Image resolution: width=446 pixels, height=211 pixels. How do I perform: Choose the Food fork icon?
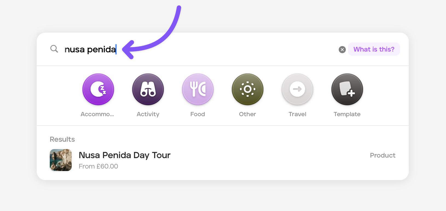pyautogui.click(x=198, y=89)
